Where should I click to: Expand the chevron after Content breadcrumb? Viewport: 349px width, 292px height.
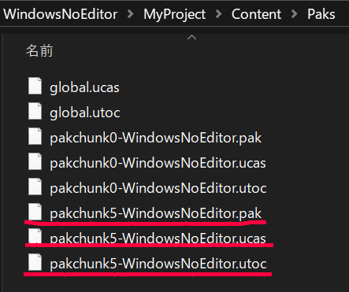(294, 14)
